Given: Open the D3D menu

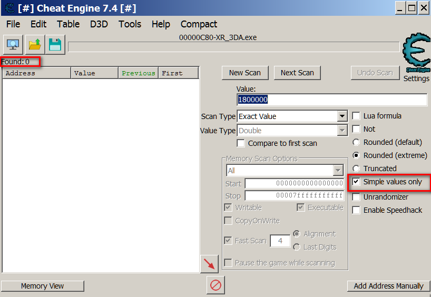Looking at the screenshot, I should [99, 24].
